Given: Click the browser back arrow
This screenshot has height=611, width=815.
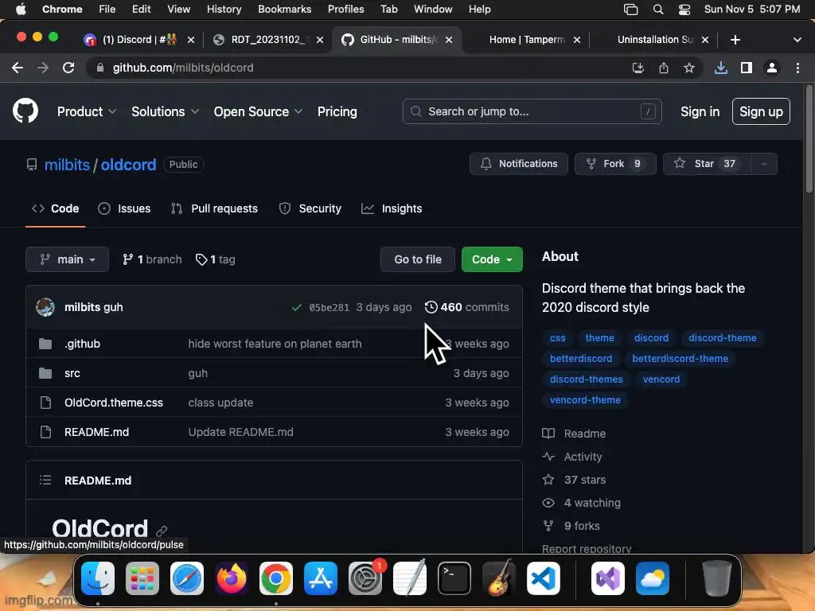Looking at the screenshot, I should (x=18, y=68).
